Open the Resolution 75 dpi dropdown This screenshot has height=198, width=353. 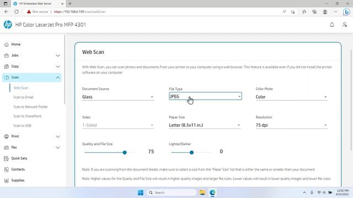(x=291, y=125)
